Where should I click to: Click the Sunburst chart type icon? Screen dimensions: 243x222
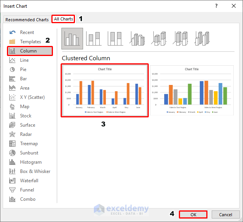click(12, 153)
